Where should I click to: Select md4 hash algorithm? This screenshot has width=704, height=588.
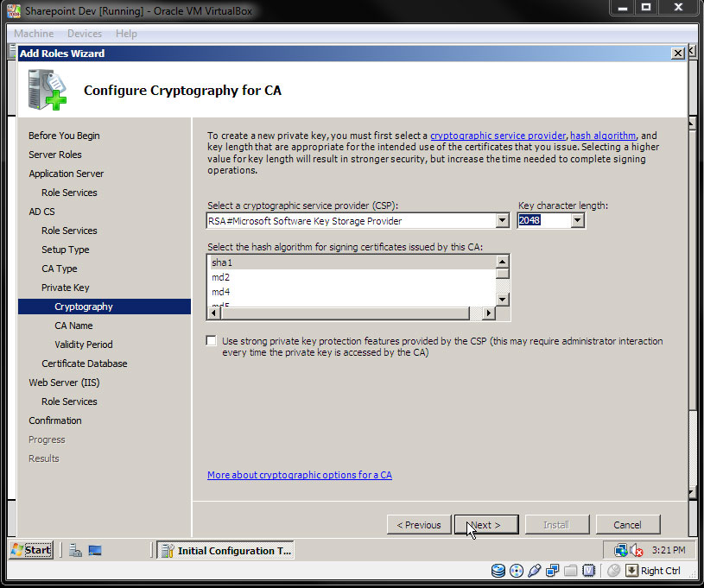coord(352,292)
